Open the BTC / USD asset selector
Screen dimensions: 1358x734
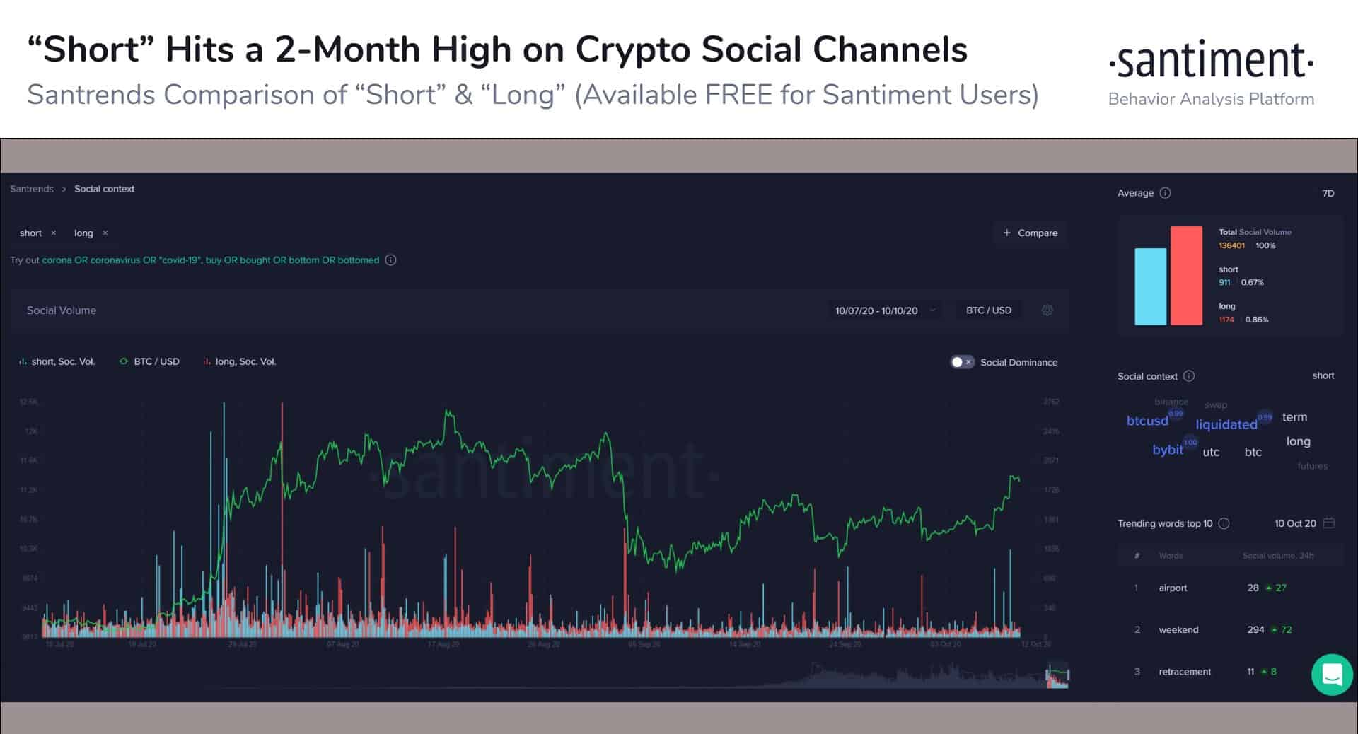(x=988, y=310)
